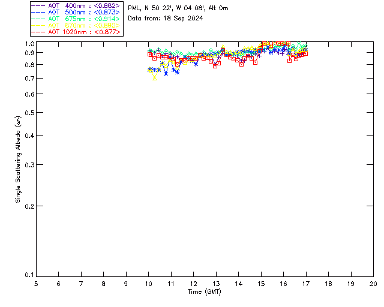The height and width of the screenshot is (307, 384).
Task: Click the 10 hour x-axis label
Action: tap(148, 284)
